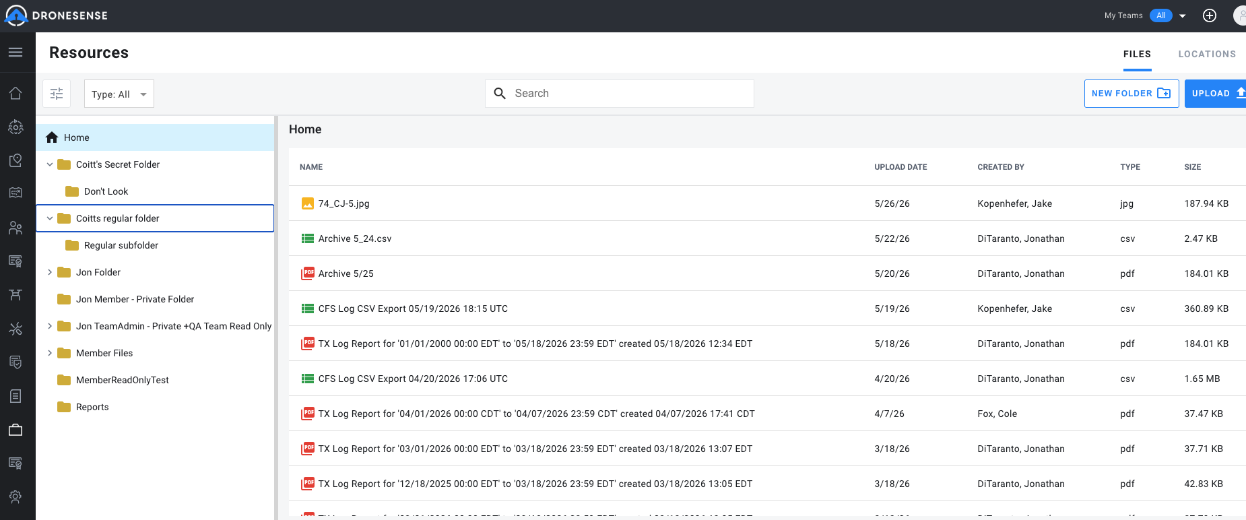Open TX Log Report created 05/18/2026 12:34 EDT

click(535, 344)
